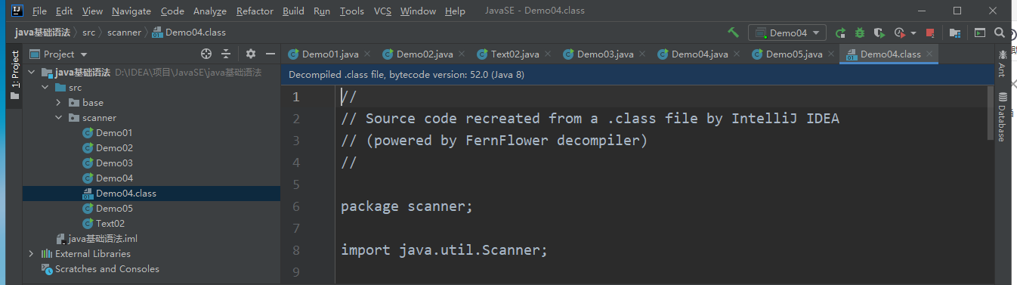Click the editor vertical scrollbar
The height and width of the screenshot is (285, 1017).
tap(991, 113)
